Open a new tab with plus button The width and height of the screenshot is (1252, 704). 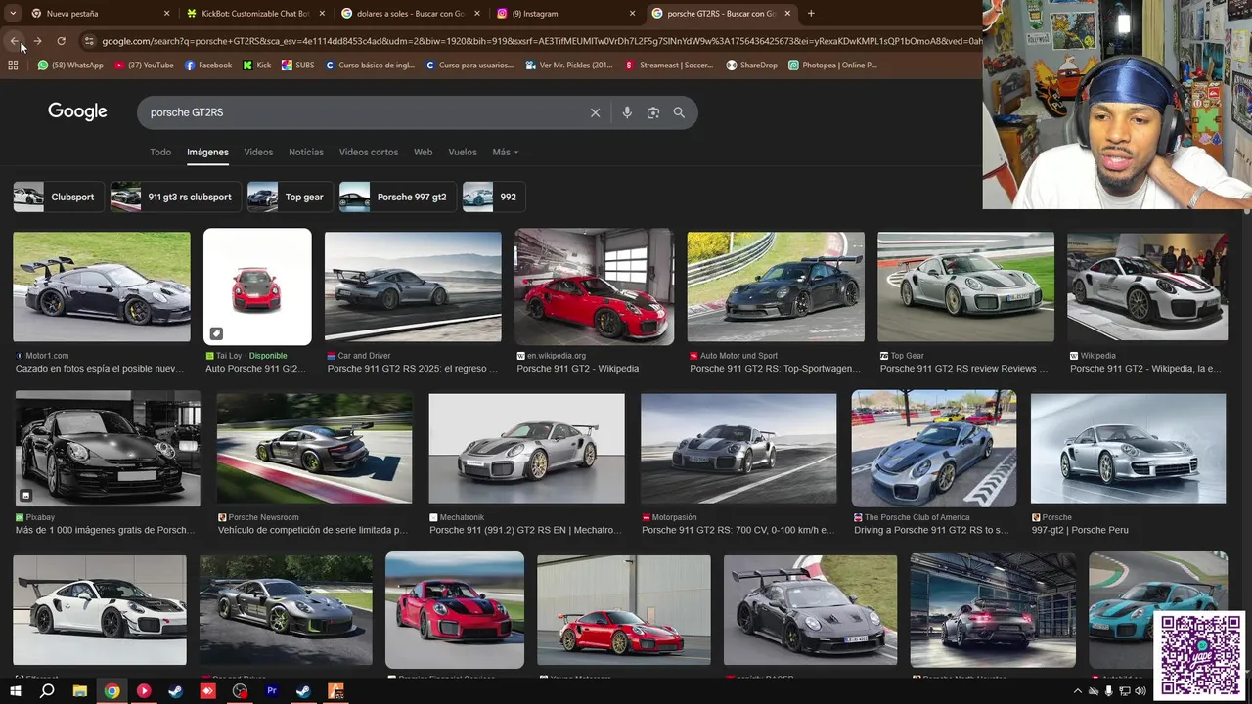811,14
